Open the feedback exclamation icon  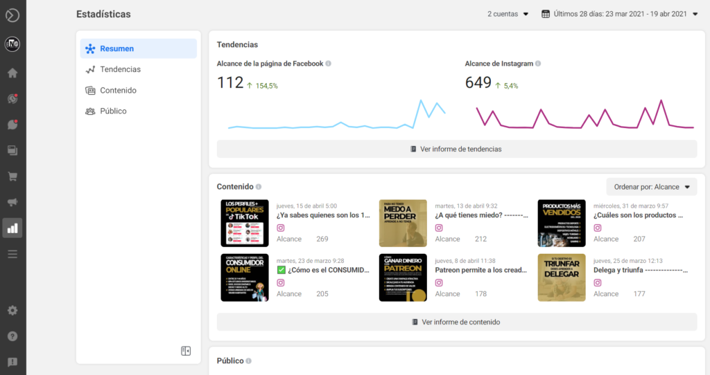(12, 362)
